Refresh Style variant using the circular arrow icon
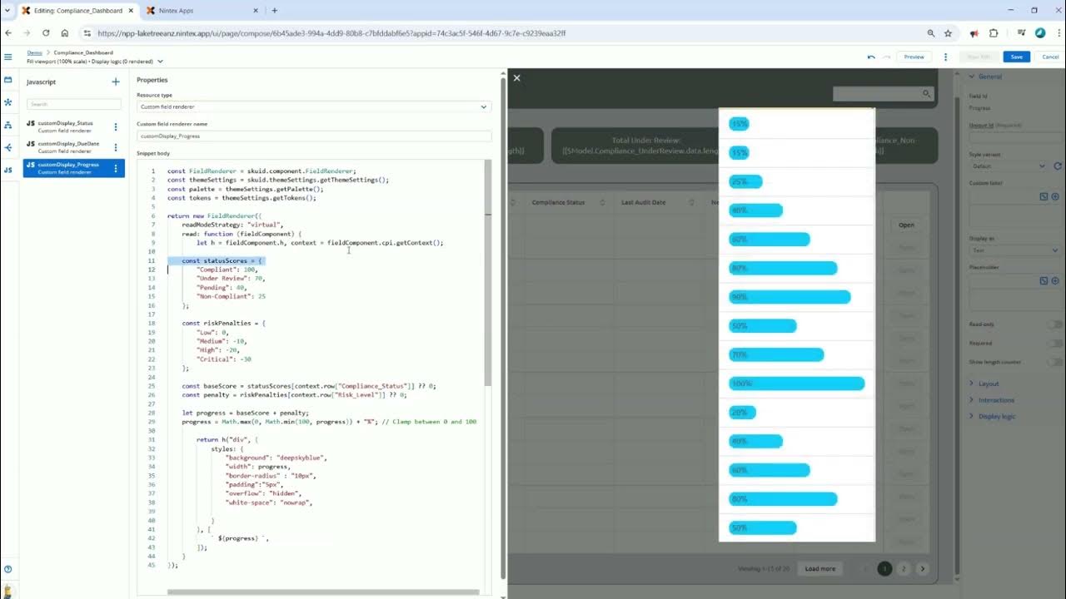Screen dimensions: 1066x599 pos(1058,165)
